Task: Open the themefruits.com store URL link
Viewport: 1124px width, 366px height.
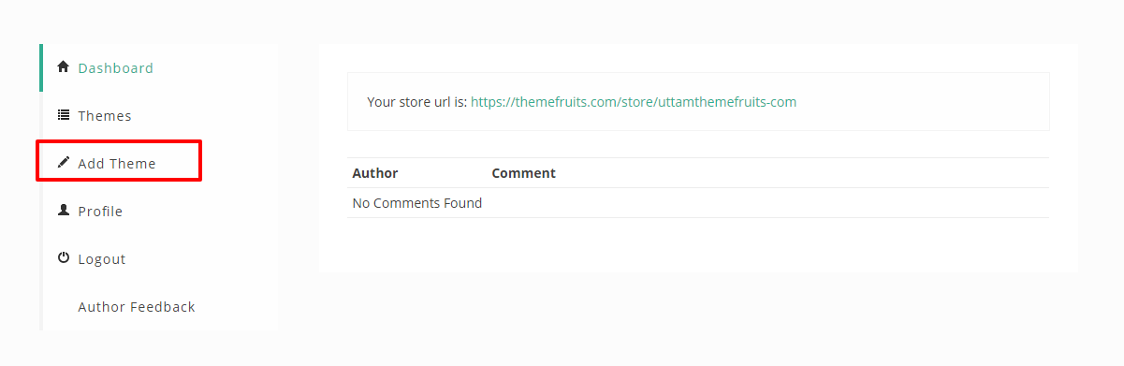Action: [634, 101]
